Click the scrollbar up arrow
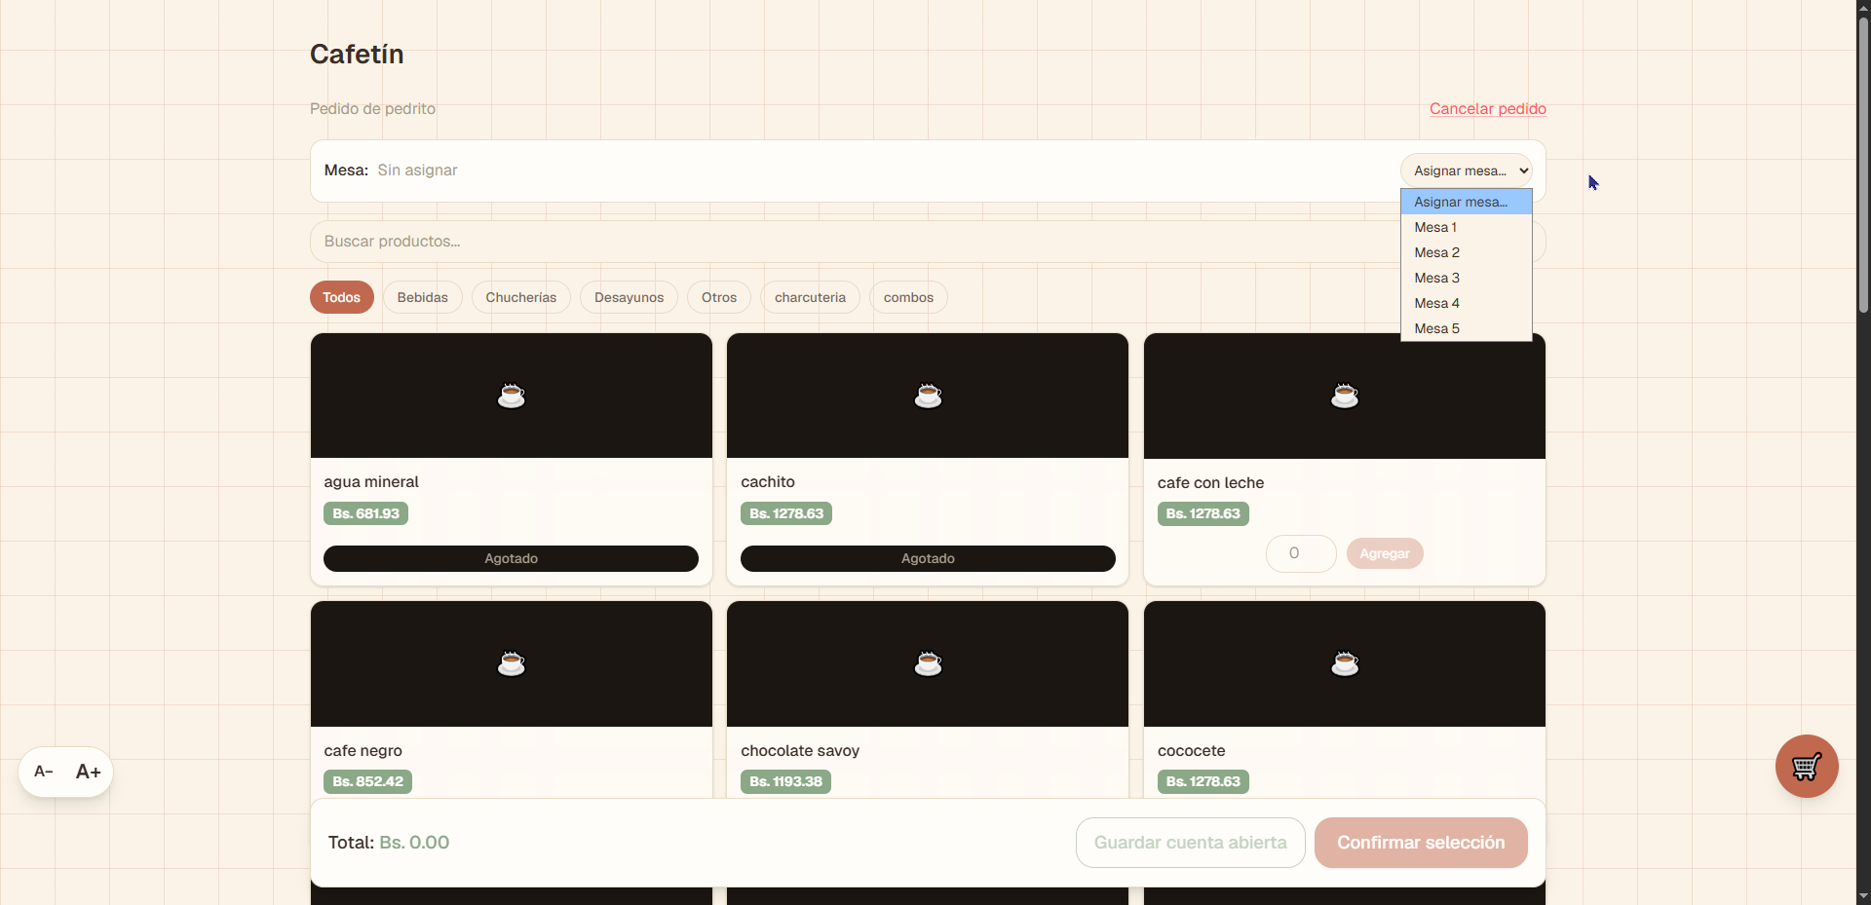Screen dimensions: 1871x905 [x=1863, y=8]
